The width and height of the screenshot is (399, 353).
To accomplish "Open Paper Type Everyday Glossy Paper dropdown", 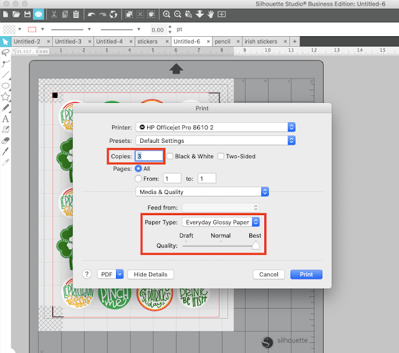I will coord(221,222).
